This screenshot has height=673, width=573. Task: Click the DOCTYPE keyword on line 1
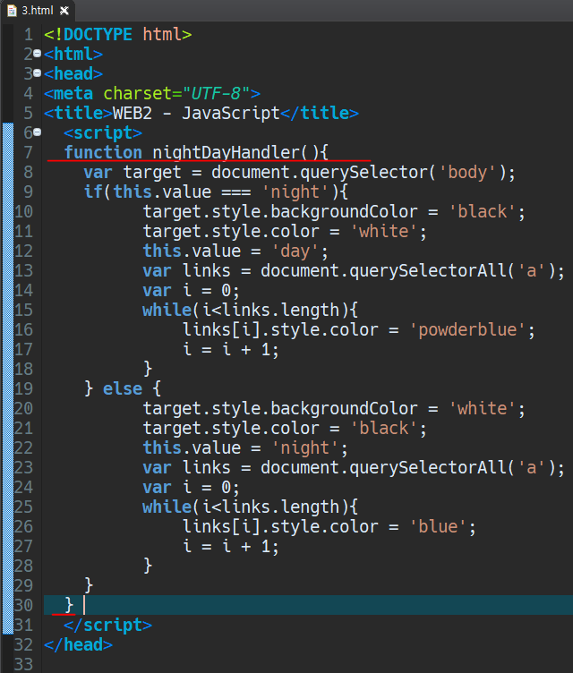(98, 34)
